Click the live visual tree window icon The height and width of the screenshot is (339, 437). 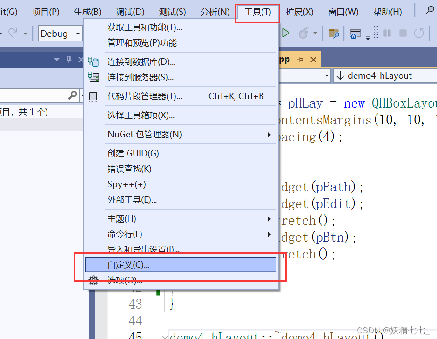(x=356, y=34)
